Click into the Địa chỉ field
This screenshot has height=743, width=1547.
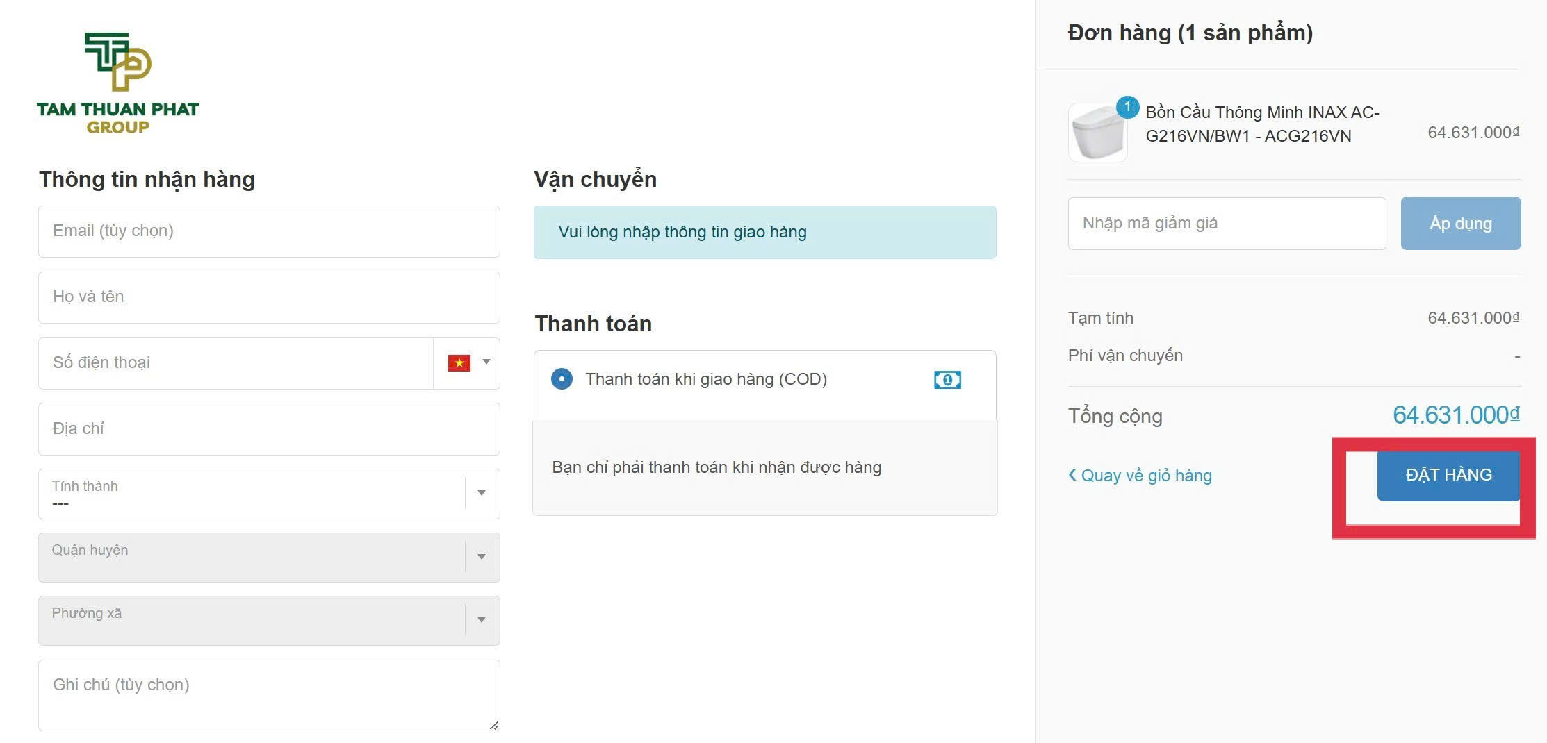(x=269, y=429)
